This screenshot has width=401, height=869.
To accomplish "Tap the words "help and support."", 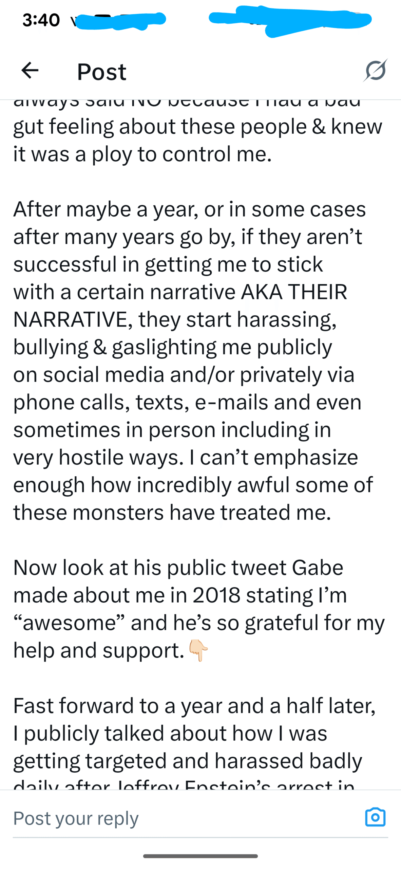I will point(98,650).
